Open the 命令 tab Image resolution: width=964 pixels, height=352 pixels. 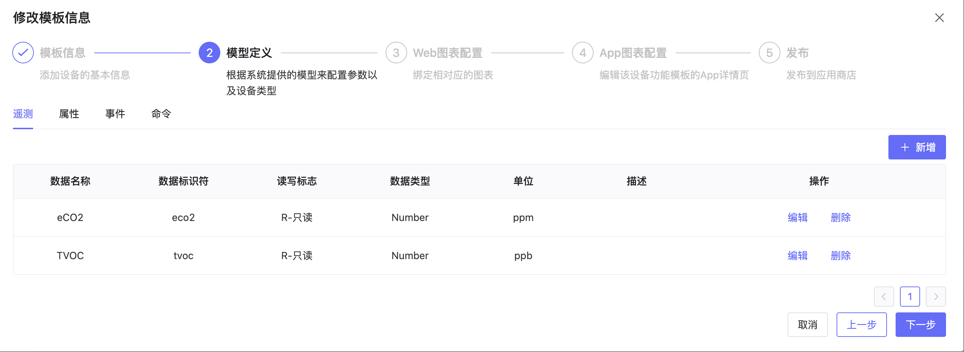click(161, 114)
